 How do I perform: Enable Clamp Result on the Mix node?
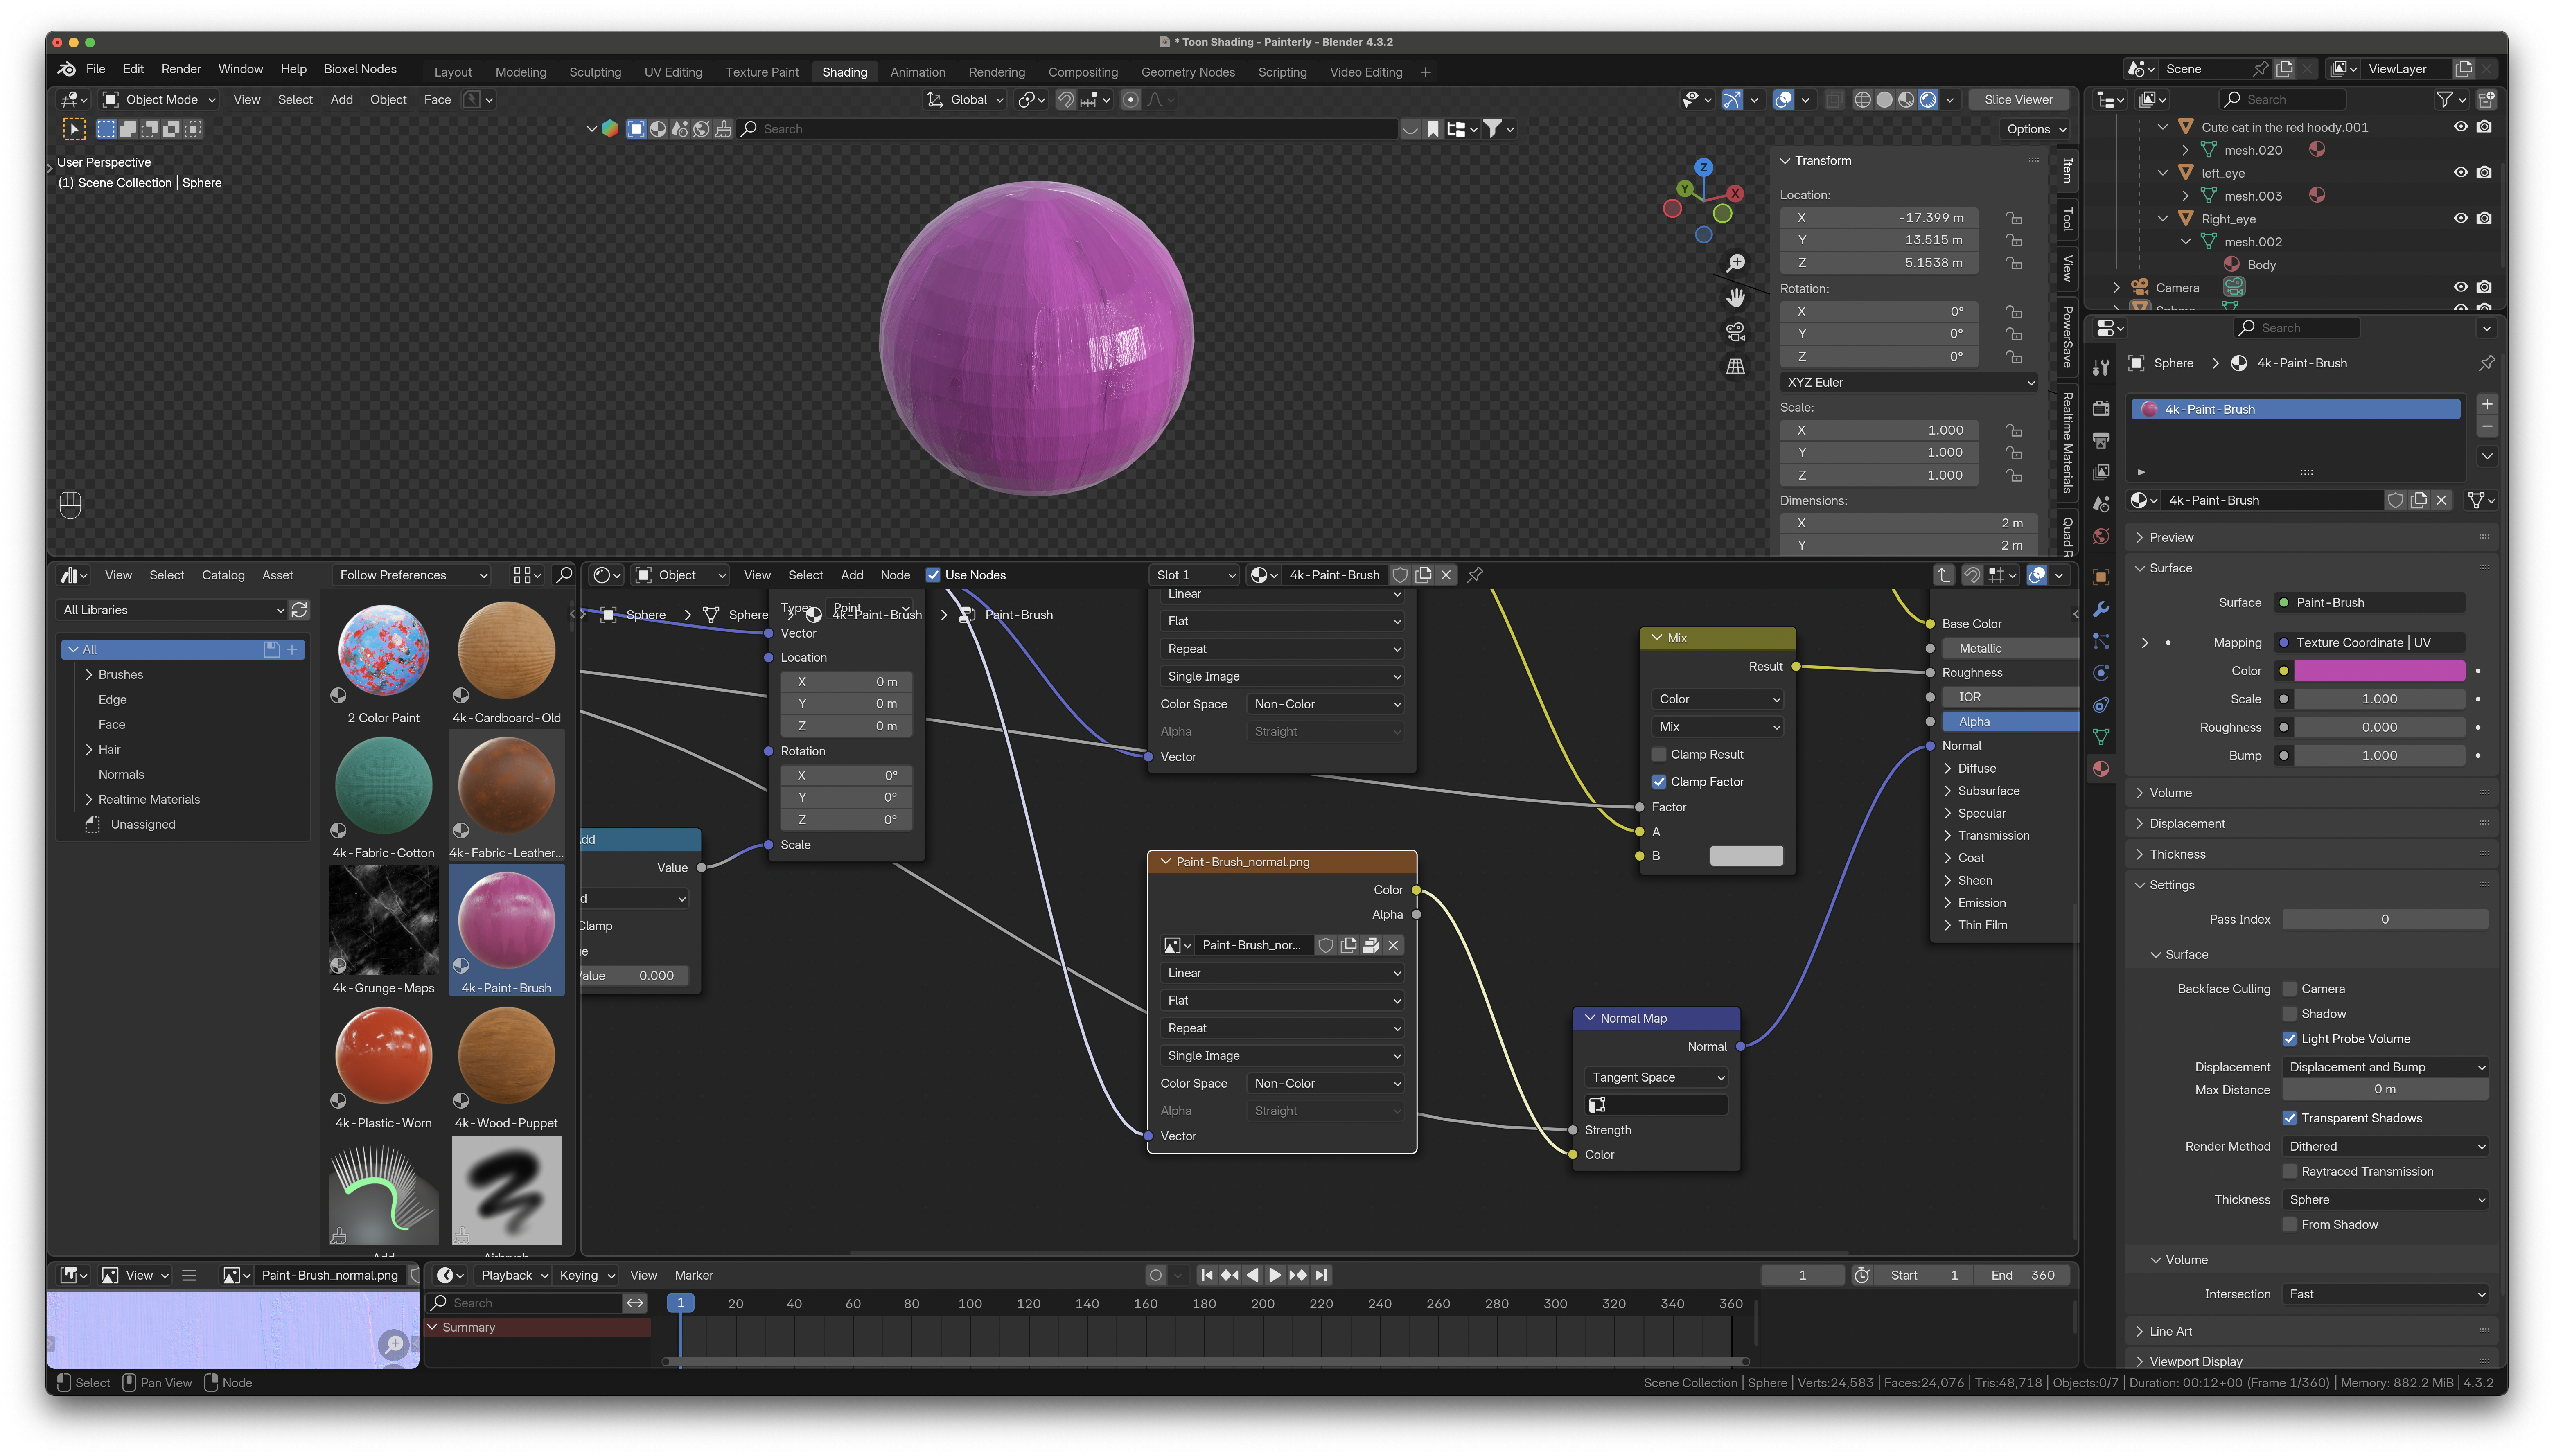coord(1659,754)
